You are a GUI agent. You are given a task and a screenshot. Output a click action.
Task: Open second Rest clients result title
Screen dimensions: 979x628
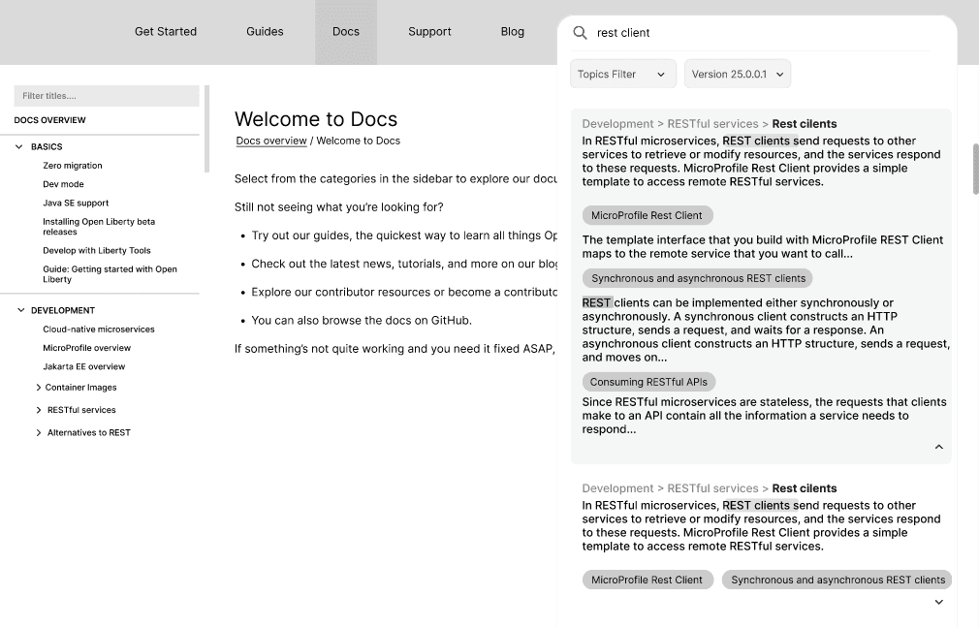[x=805, y=488]
